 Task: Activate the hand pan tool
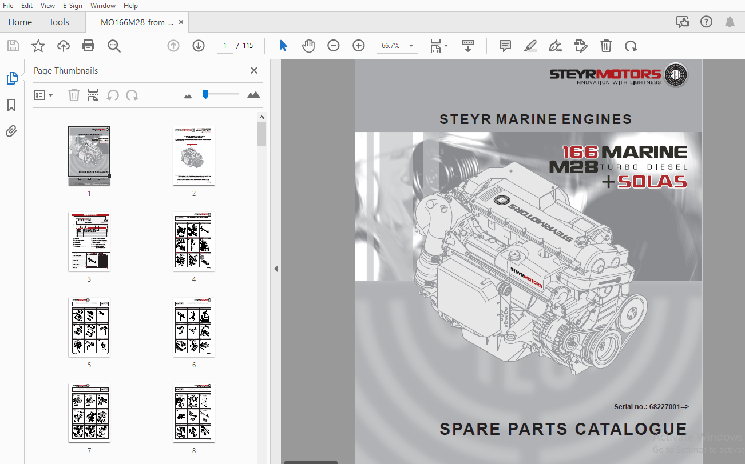tap(308, 46)
